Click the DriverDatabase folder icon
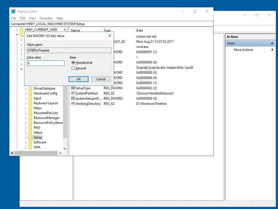 click(30, 88)
